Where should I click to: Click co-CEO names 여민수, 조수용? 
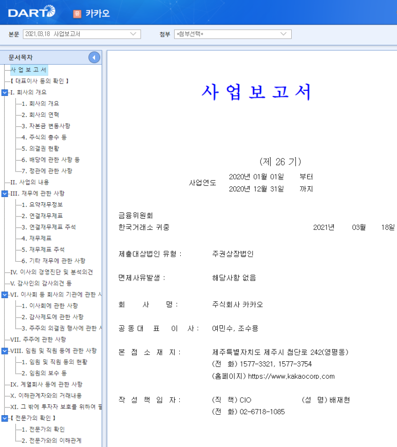(x=235, y=328)
